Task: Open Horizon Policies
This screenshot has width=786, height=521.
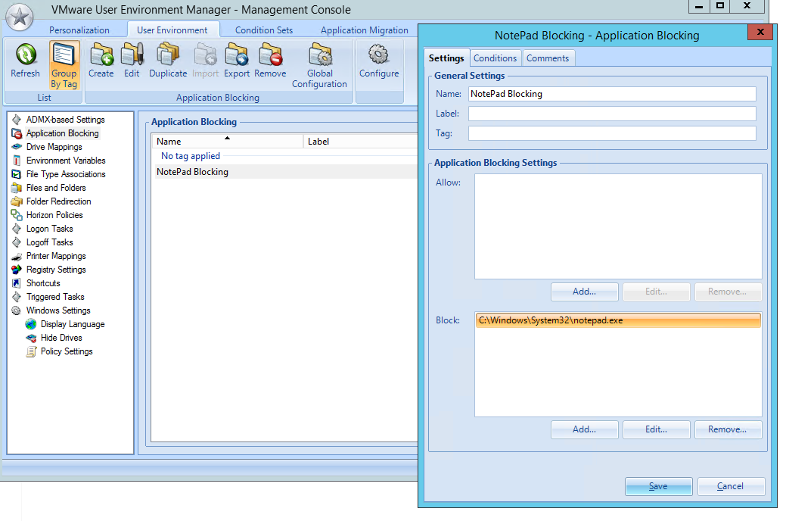Action: (x=54, y=215)
